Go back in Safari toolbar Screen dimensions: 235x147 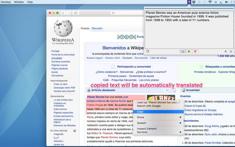63,13
